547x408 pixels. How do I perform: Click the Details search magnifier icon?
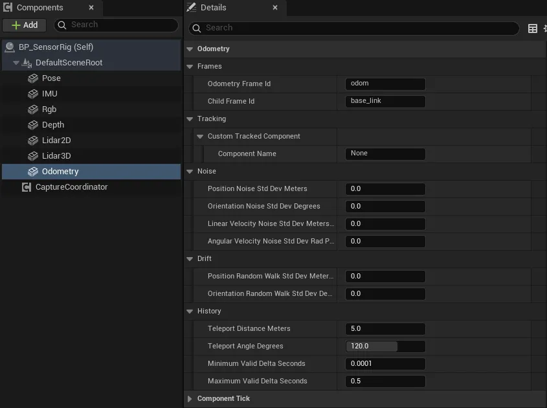pos(197,28)
